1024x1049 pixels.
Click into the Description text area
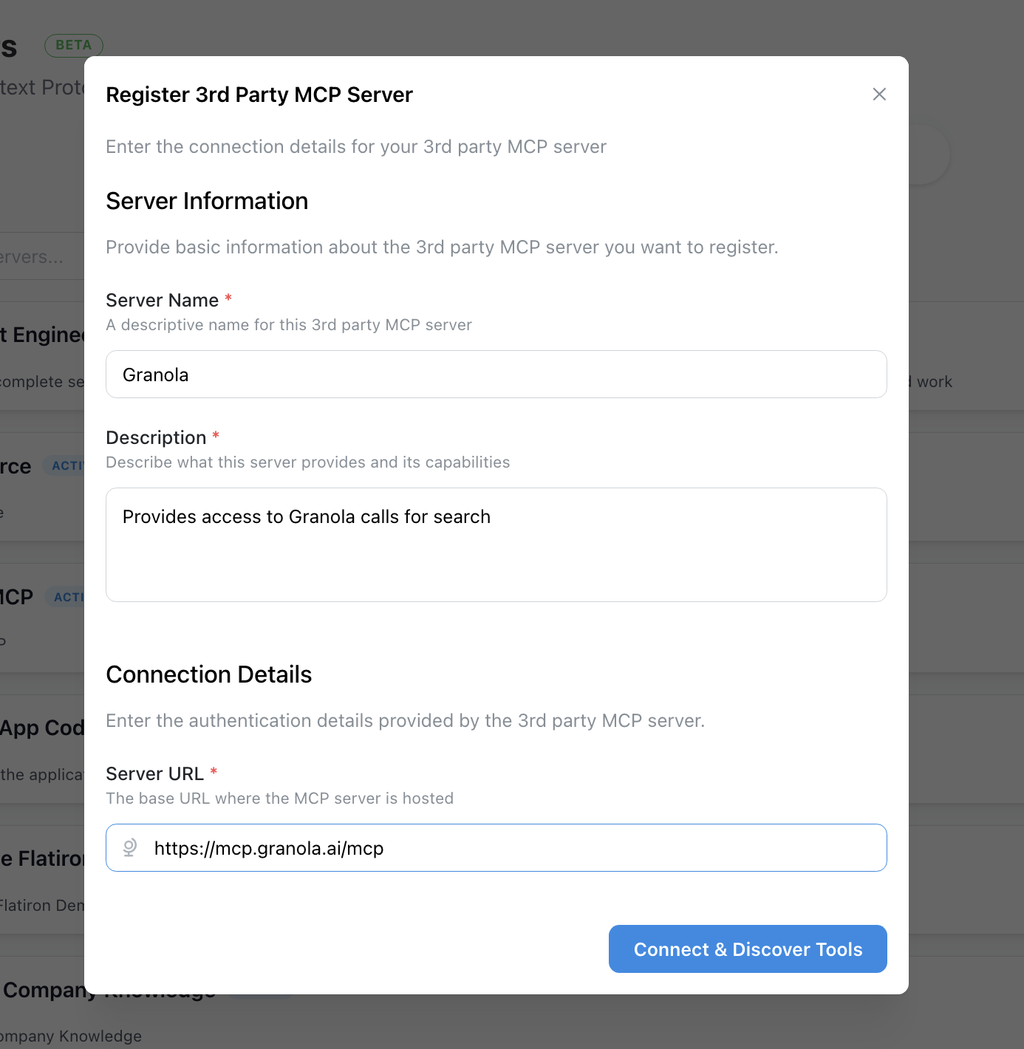point(496,544)
